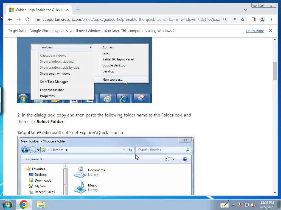View site information lock icon
Viewport: 281px width, 210px height.
pyautogui.click(x=38, y=19)
